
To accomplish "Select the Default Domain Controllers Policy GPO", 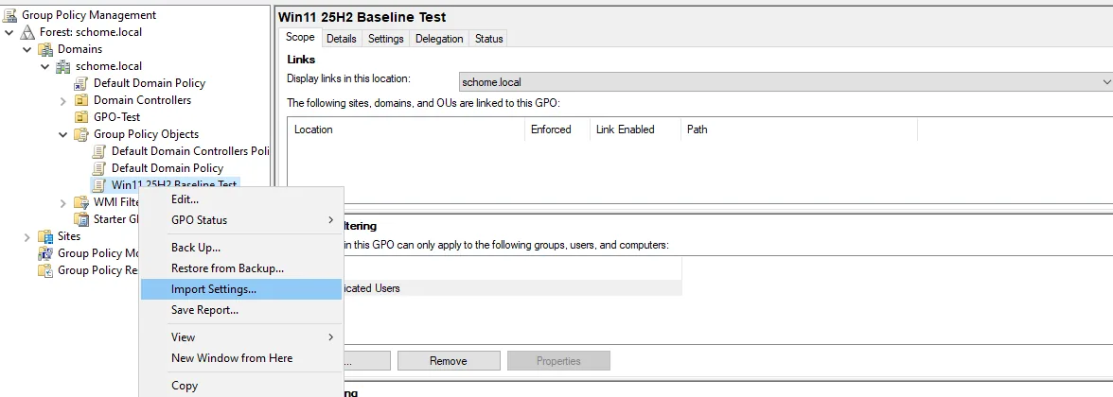I will click(189, 151).
